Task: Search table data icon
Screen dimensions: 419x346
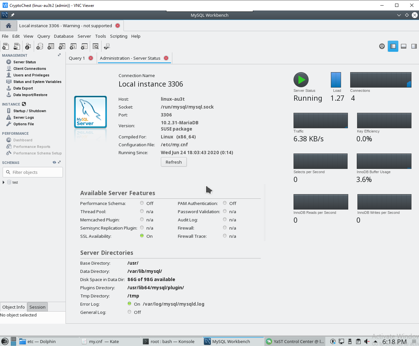Action: coord(96,46)
